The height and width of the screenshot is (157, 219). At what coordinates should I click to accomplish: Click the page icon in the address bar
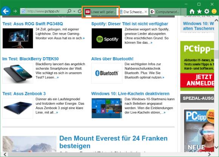(23, 11)
